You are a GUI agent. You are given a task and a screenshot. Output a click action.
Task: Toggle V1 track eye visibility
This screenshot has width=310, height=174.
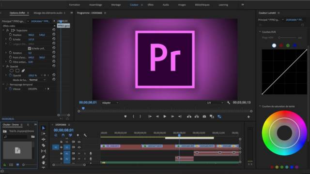coord(79,147)
